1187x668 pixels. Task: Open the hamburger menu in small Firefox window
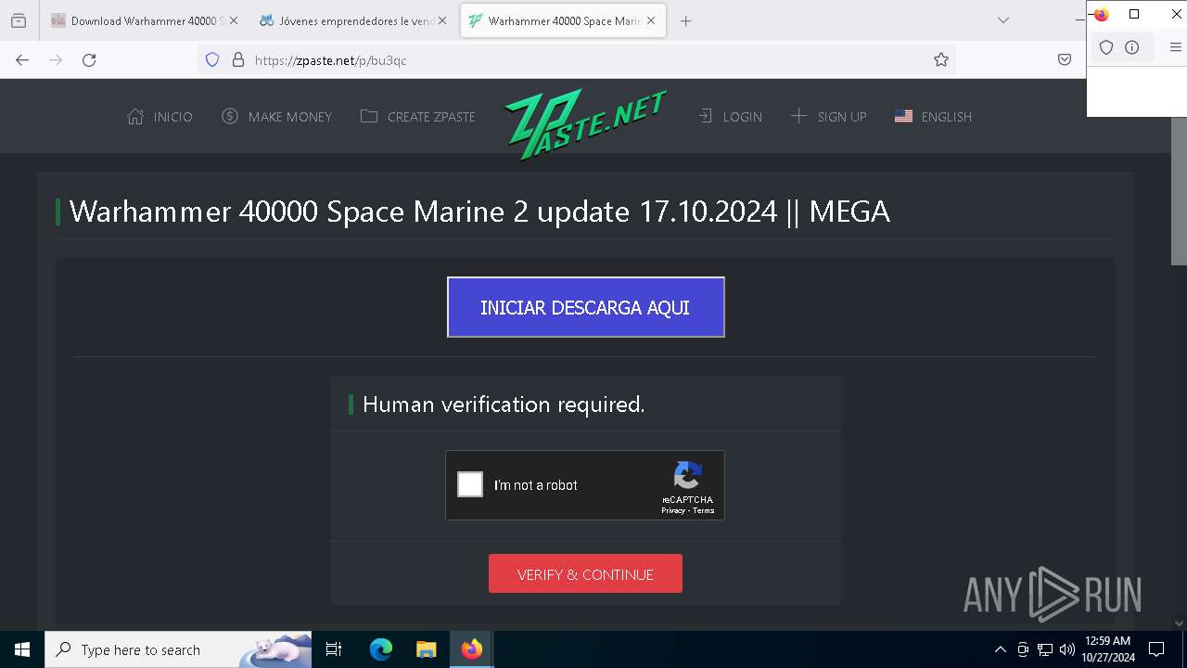coord(1176,47)
